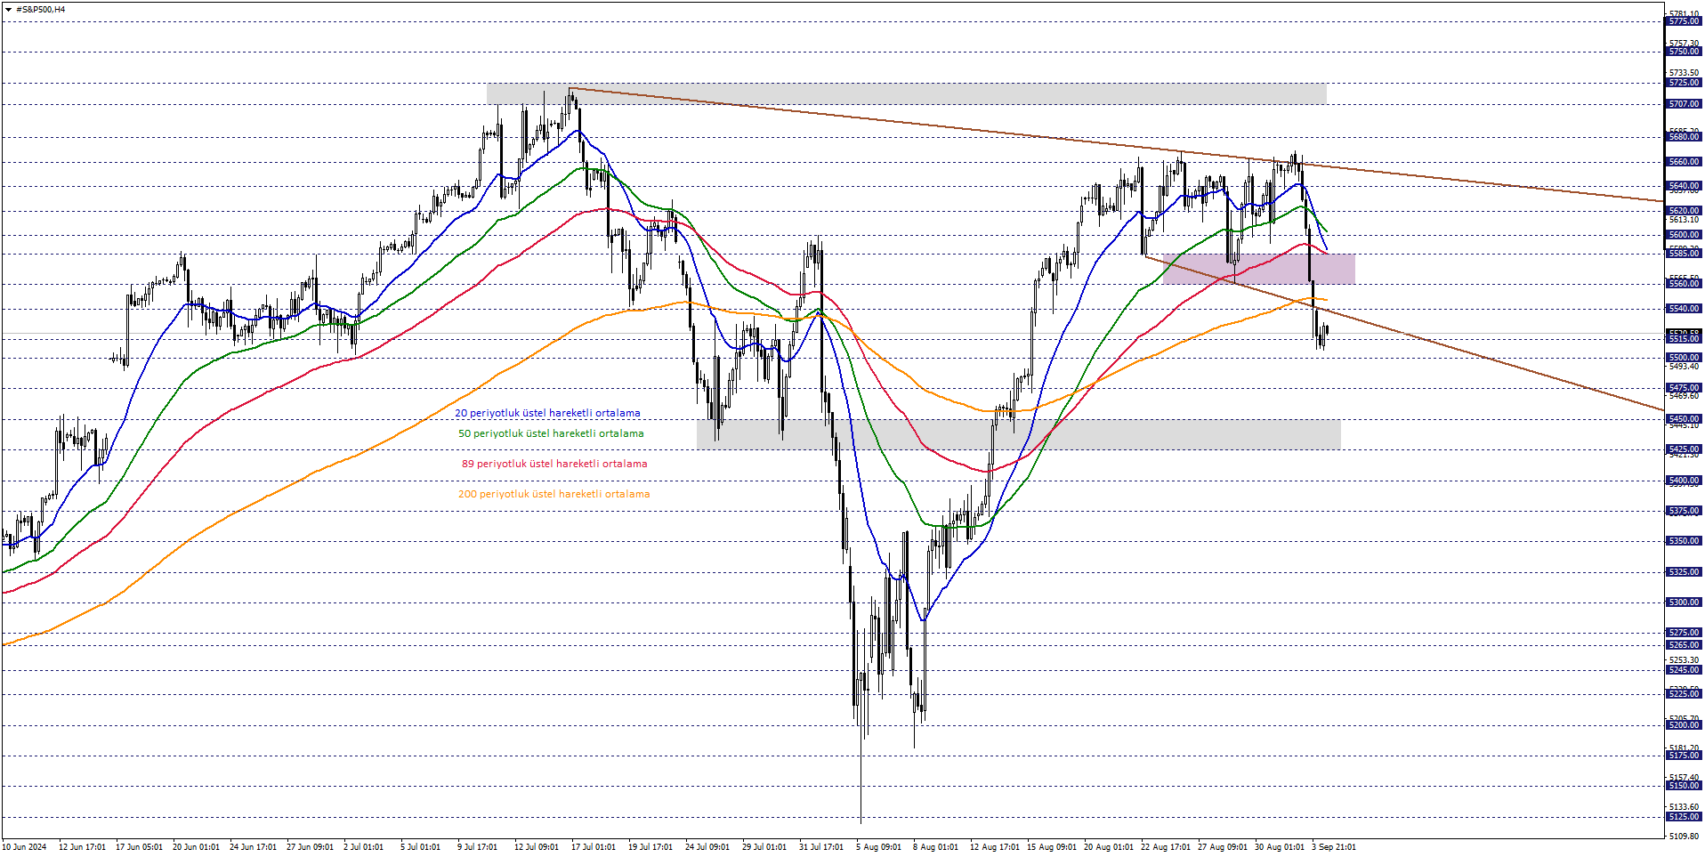This screenshot has width=1705, height=857.
Task: Select the 5585.00 price level label
Action: (1684, 254)
